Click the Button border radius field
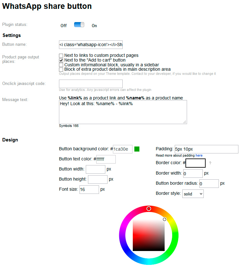 point(209,183)
